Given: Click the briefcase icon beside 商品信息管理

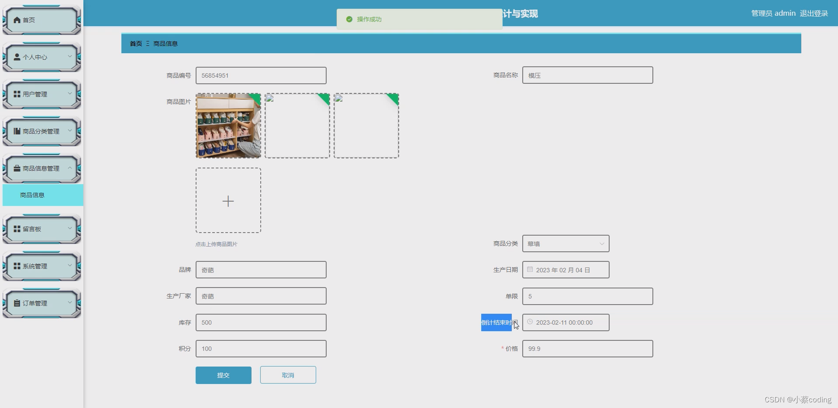Looking at the screenshot, I should click(x=17, y=168).
